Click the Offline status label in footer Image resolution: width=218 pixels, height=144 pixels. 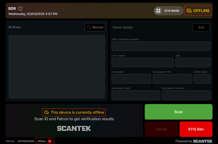[x=42, y=141]
